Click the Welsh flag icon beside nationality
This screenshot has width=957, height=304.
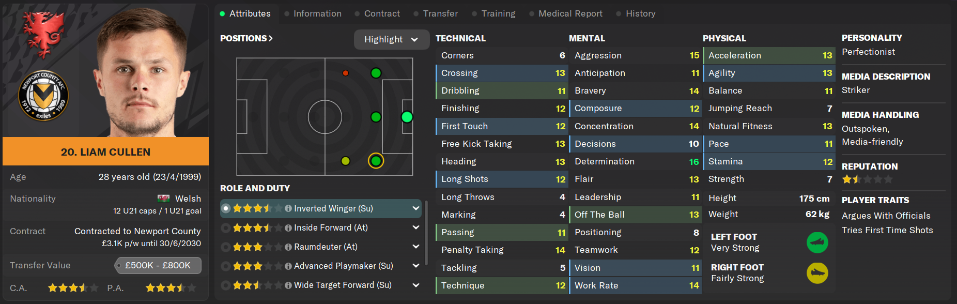click(x=163, y=199)
